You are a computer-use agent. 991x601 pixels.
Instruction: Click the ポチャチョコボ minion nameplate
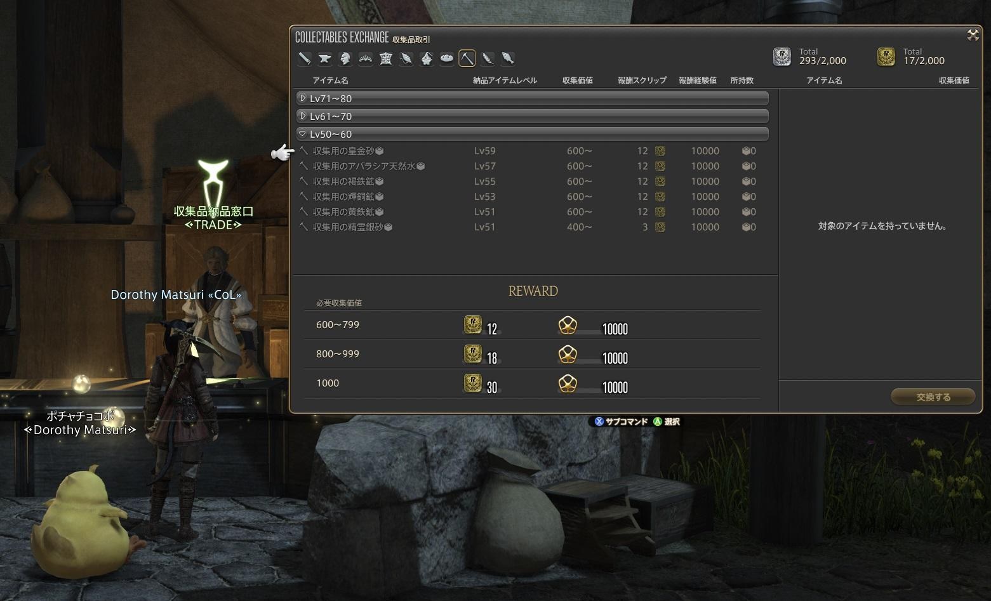(x=80, y=423)
